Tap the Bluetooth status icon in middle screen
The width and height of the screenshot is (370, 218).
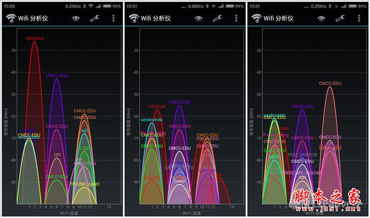point(207,6)
